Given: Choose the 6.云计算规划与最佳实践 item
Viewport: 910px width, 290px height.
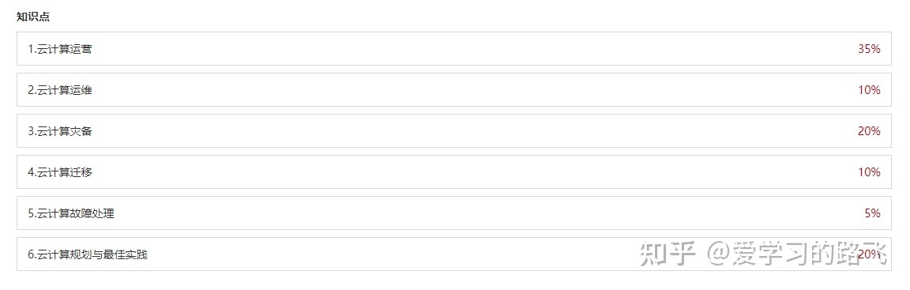Looking at the screenshot, I should point(88,254).
